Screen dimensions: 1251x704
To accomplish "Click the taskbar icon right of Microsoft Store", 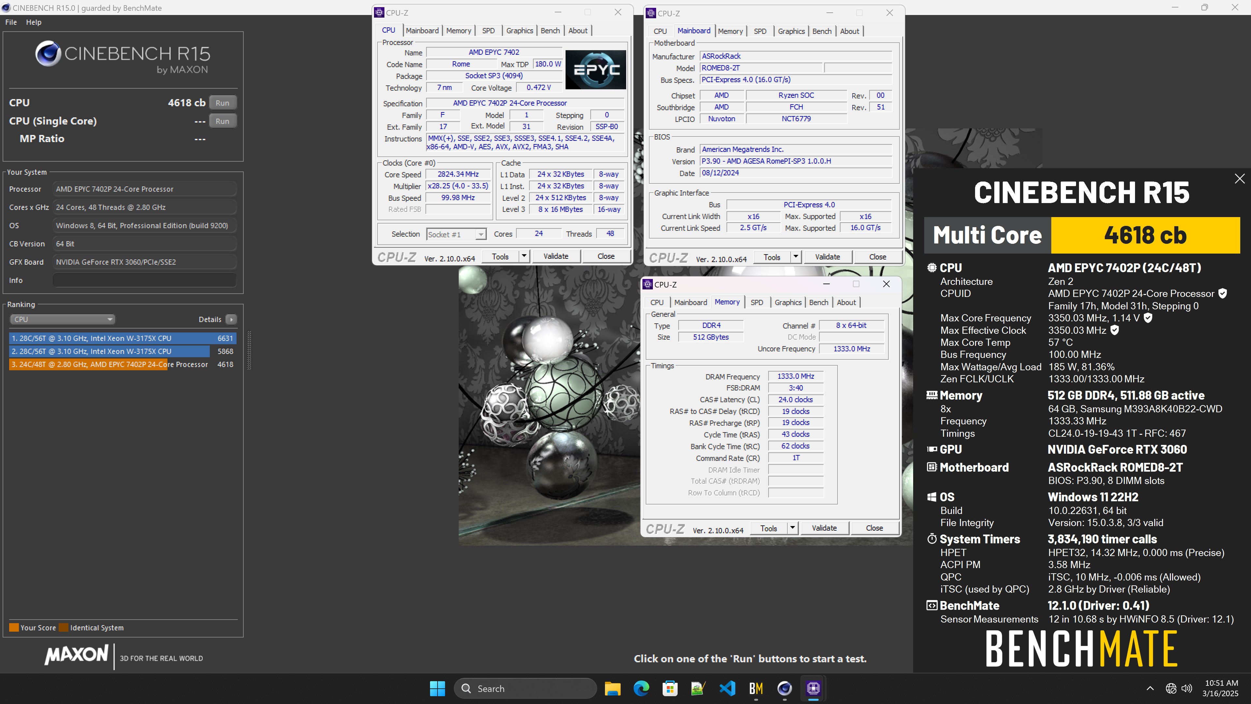I will (x=698, y=688).
